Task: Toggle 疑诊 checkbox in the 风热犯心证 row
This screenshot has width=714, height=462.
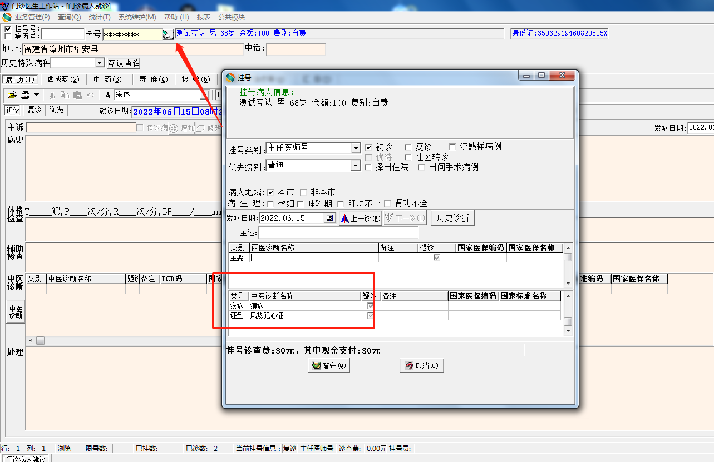Action: coord(370,315)
